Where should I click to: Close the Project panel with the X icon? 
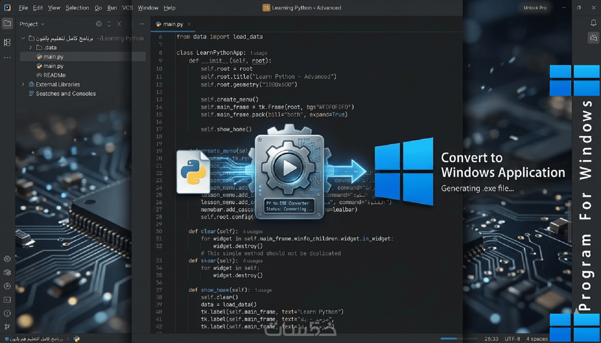[x=119, y=24]
